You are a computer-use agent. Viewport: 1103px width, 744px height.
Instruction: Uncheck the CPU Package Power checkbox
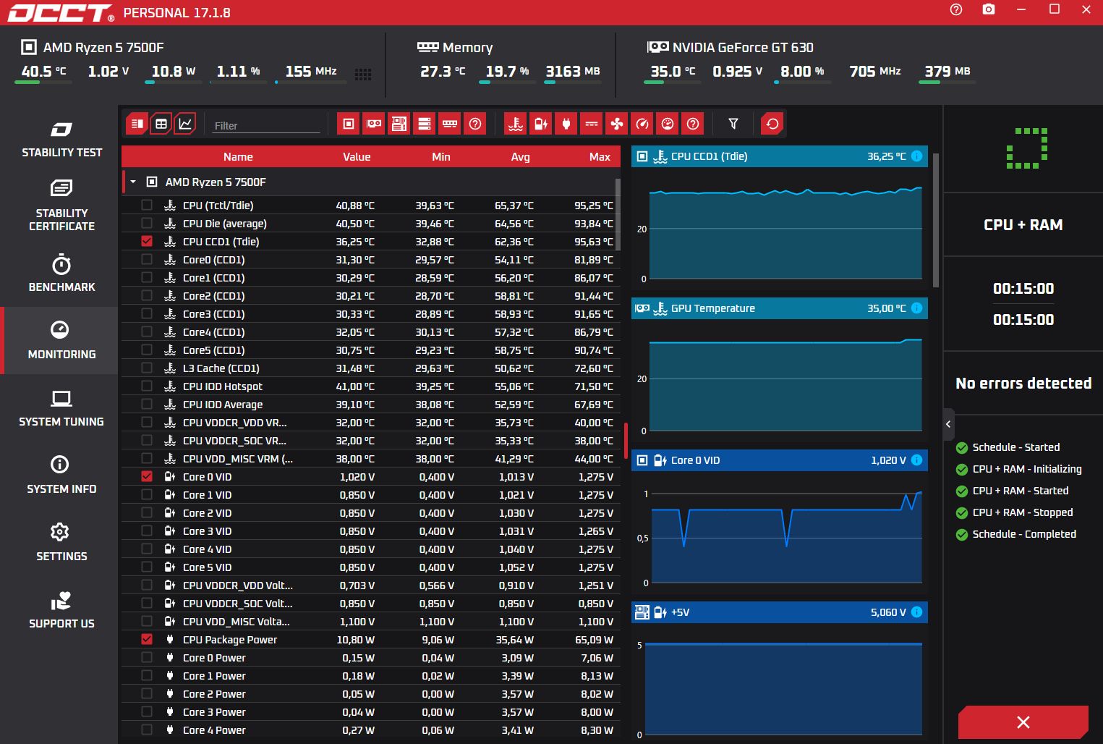click(147, 640)
